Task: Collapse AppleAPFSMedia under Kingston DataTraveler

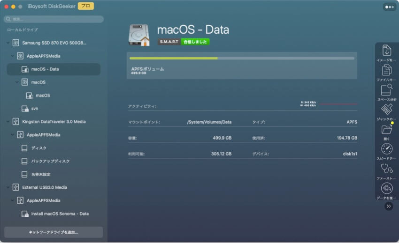Action: tap(12, 134)
